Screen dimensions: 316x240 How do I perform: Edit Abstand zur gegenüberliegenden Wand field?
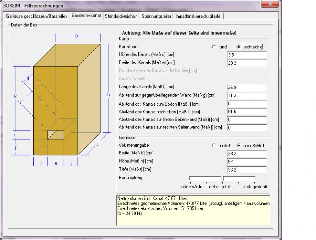point(246,96)
